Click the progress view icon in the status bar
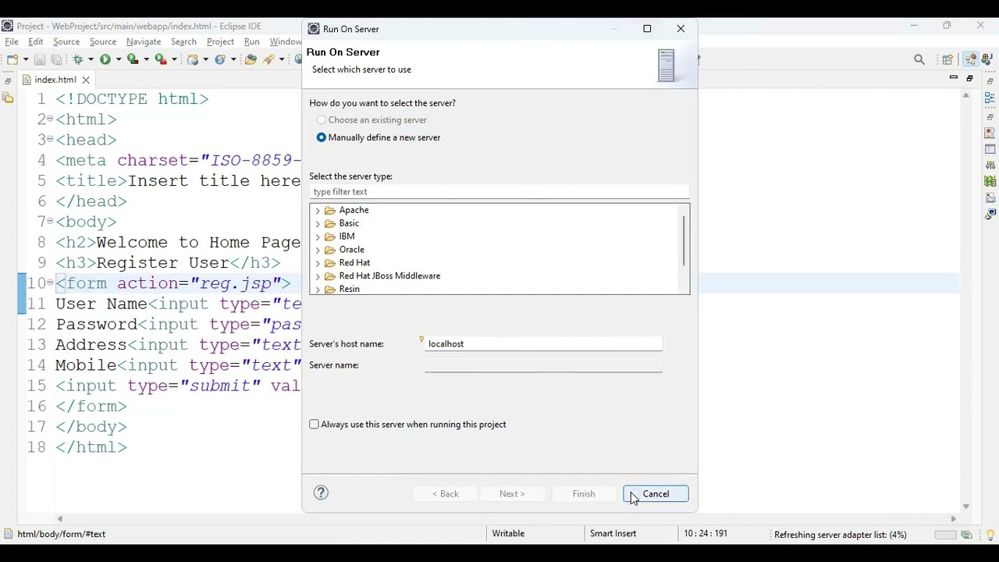 [x=966, y=535]
